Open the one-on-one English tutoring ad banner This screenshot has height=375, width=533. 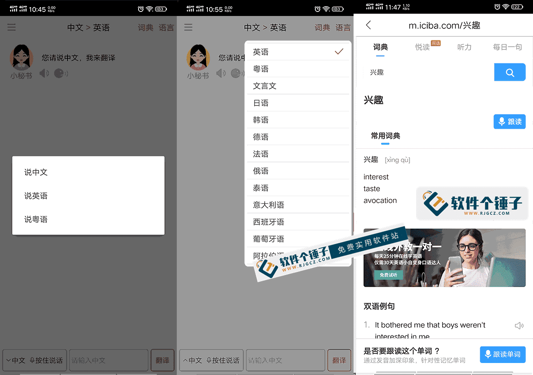[444, 257]
